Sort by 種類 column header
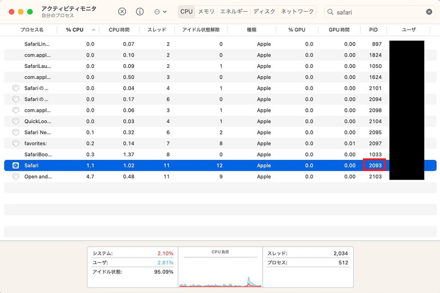The image size is (440, 293). [x=251, y=30]
